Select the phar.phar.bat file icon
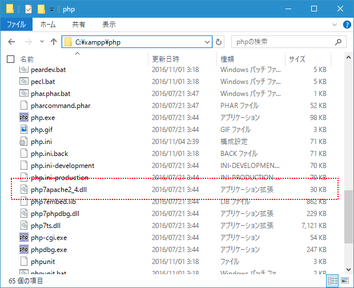The image size is (354, 288). pyautogui.click(x=24, y=93)
